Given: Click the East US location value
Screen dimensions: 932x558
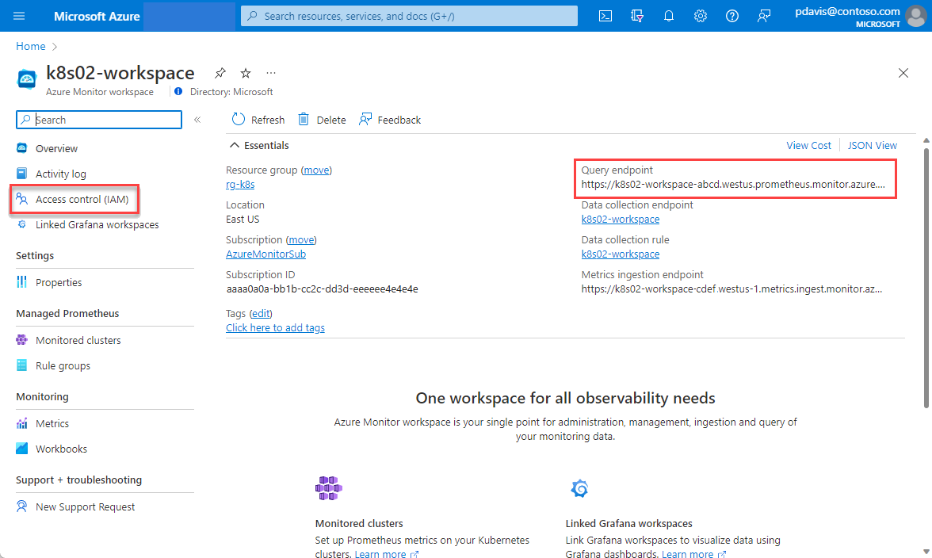Looking at the screenshot, I should coord(243,219).
